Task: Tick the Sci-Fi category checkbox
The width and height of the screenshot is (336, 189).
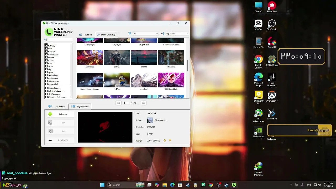Action: pyautogui.click(x=46, y=66)
